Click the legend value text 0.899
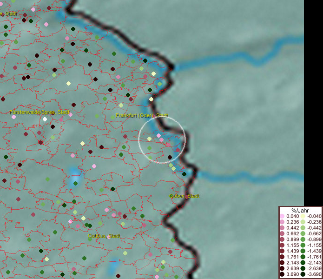323x279 pixels. coord(292,239)
